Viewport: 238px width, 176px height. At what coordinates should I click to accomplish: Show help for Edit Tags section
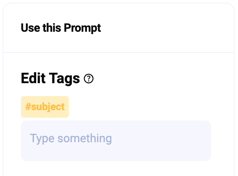coord(88,79)
